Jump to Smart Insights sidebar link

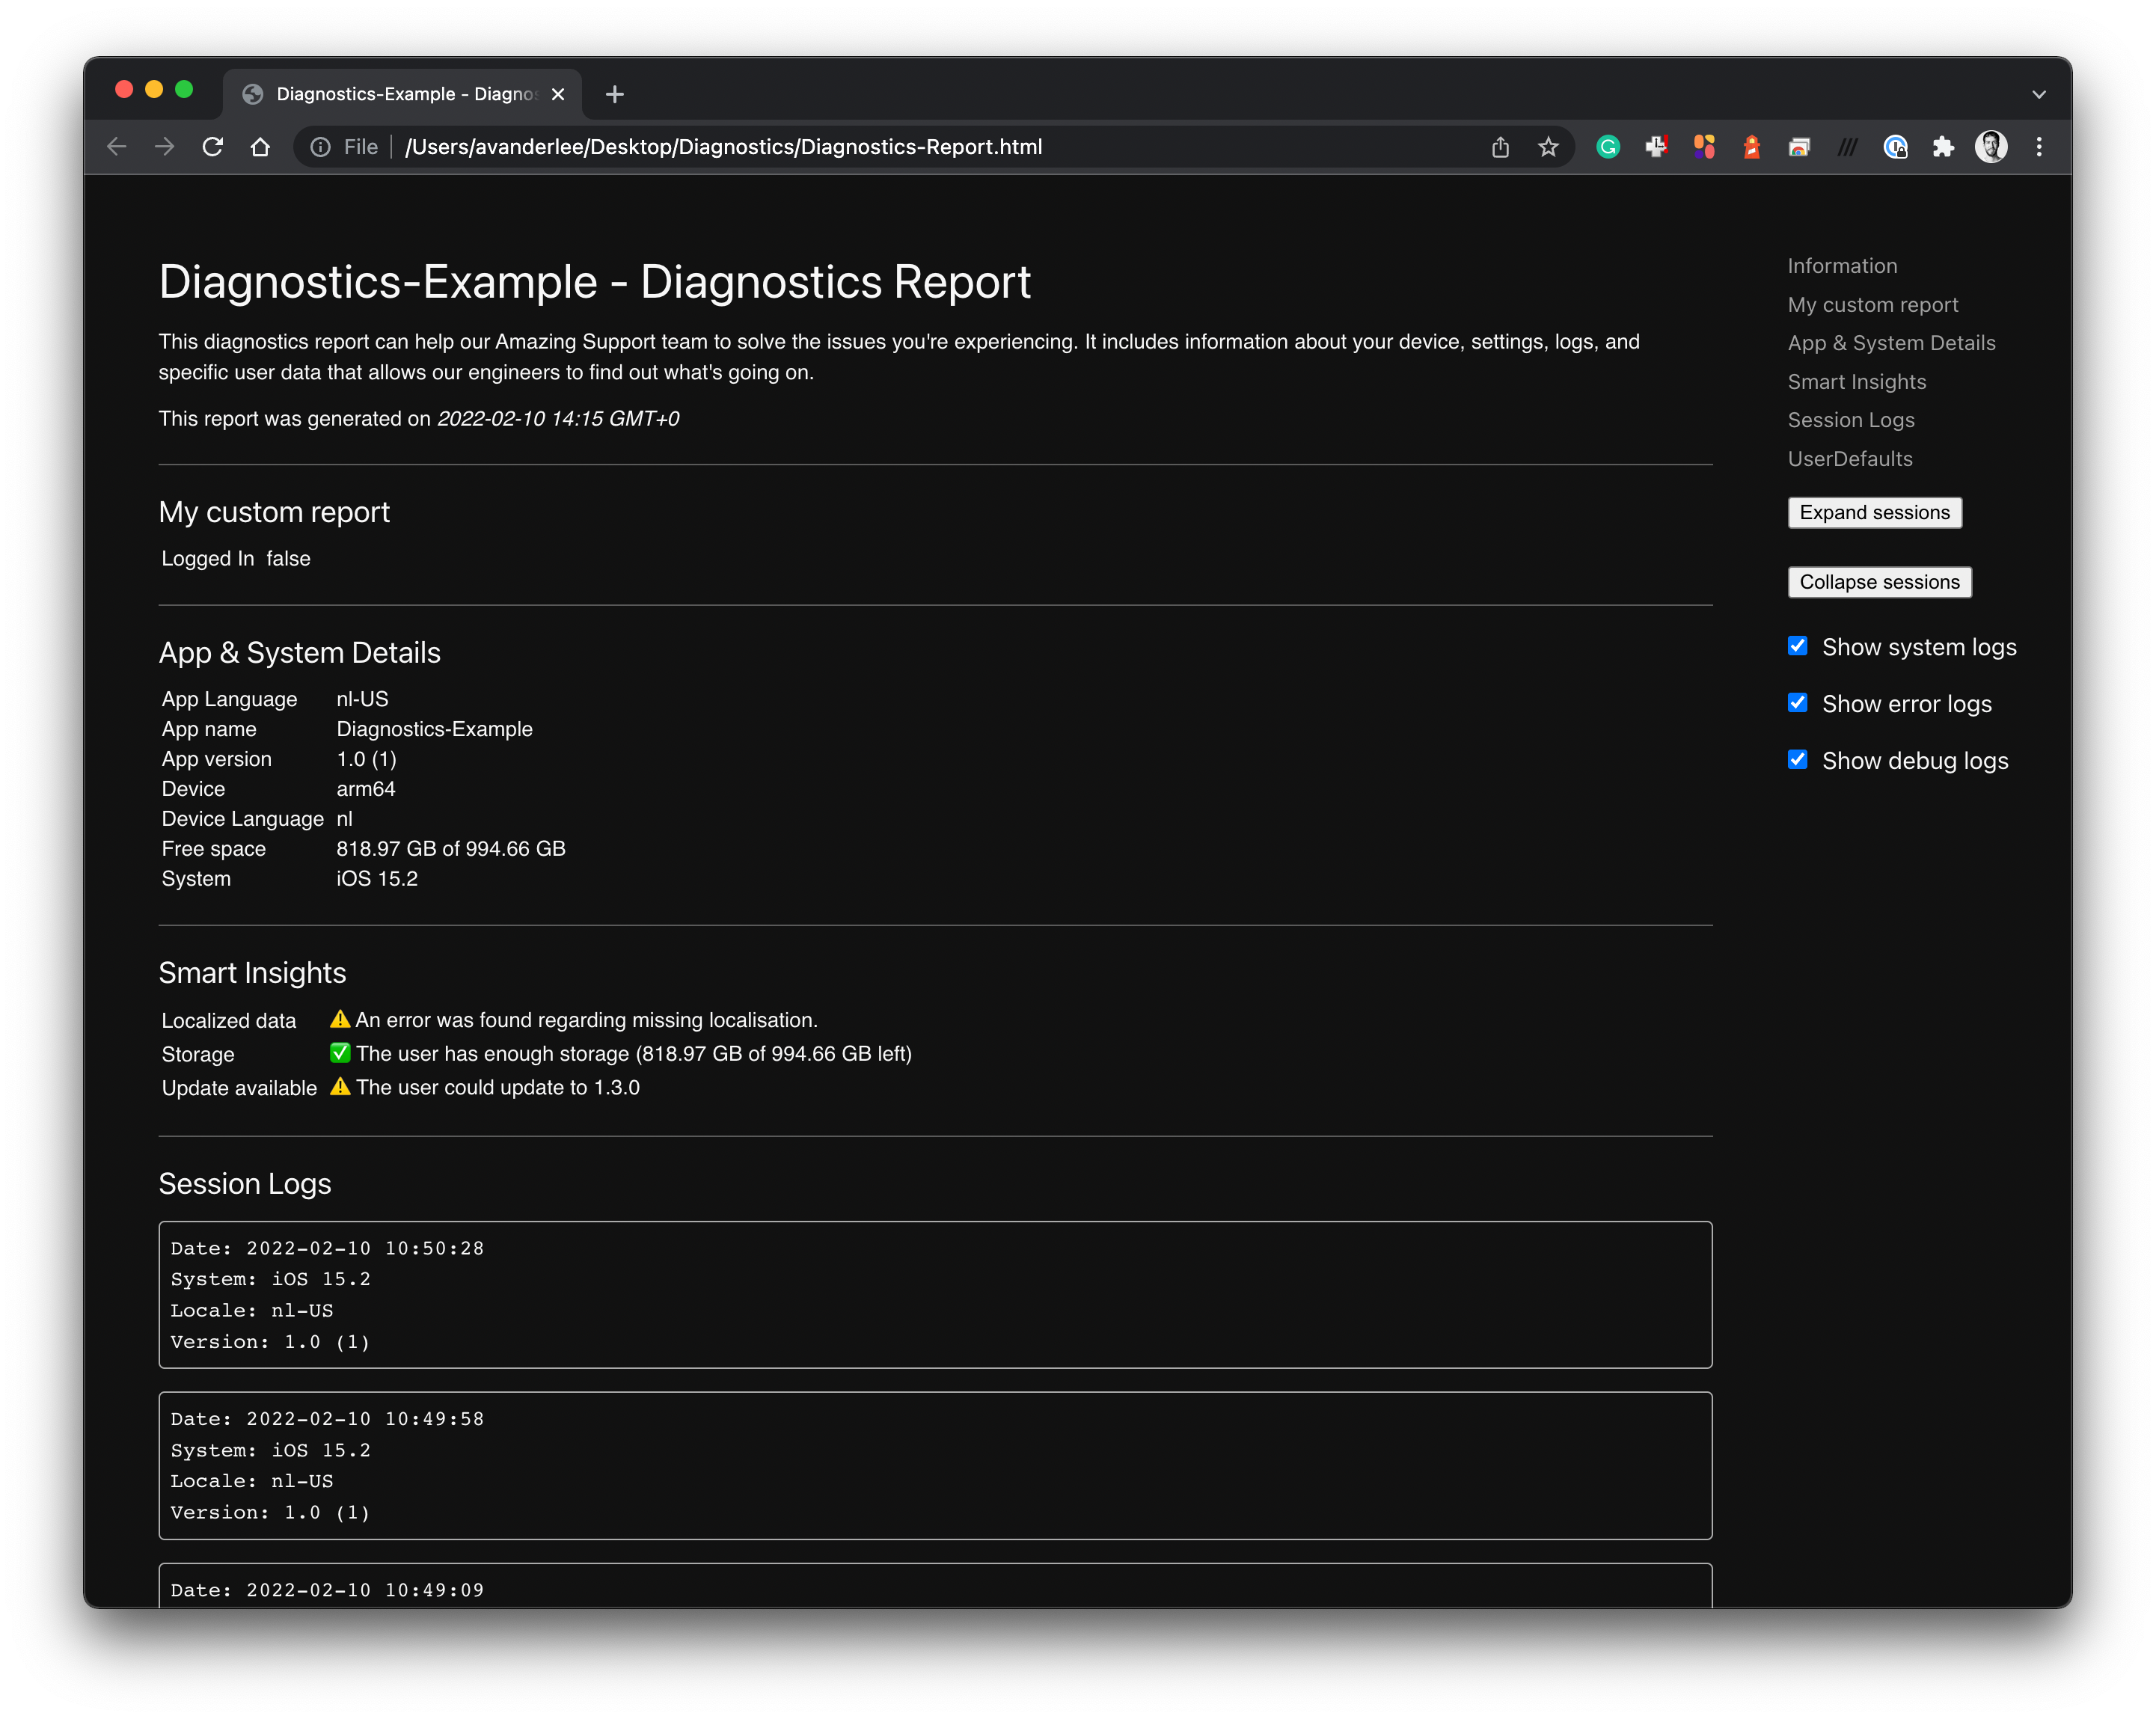(x=1856, y=381)
